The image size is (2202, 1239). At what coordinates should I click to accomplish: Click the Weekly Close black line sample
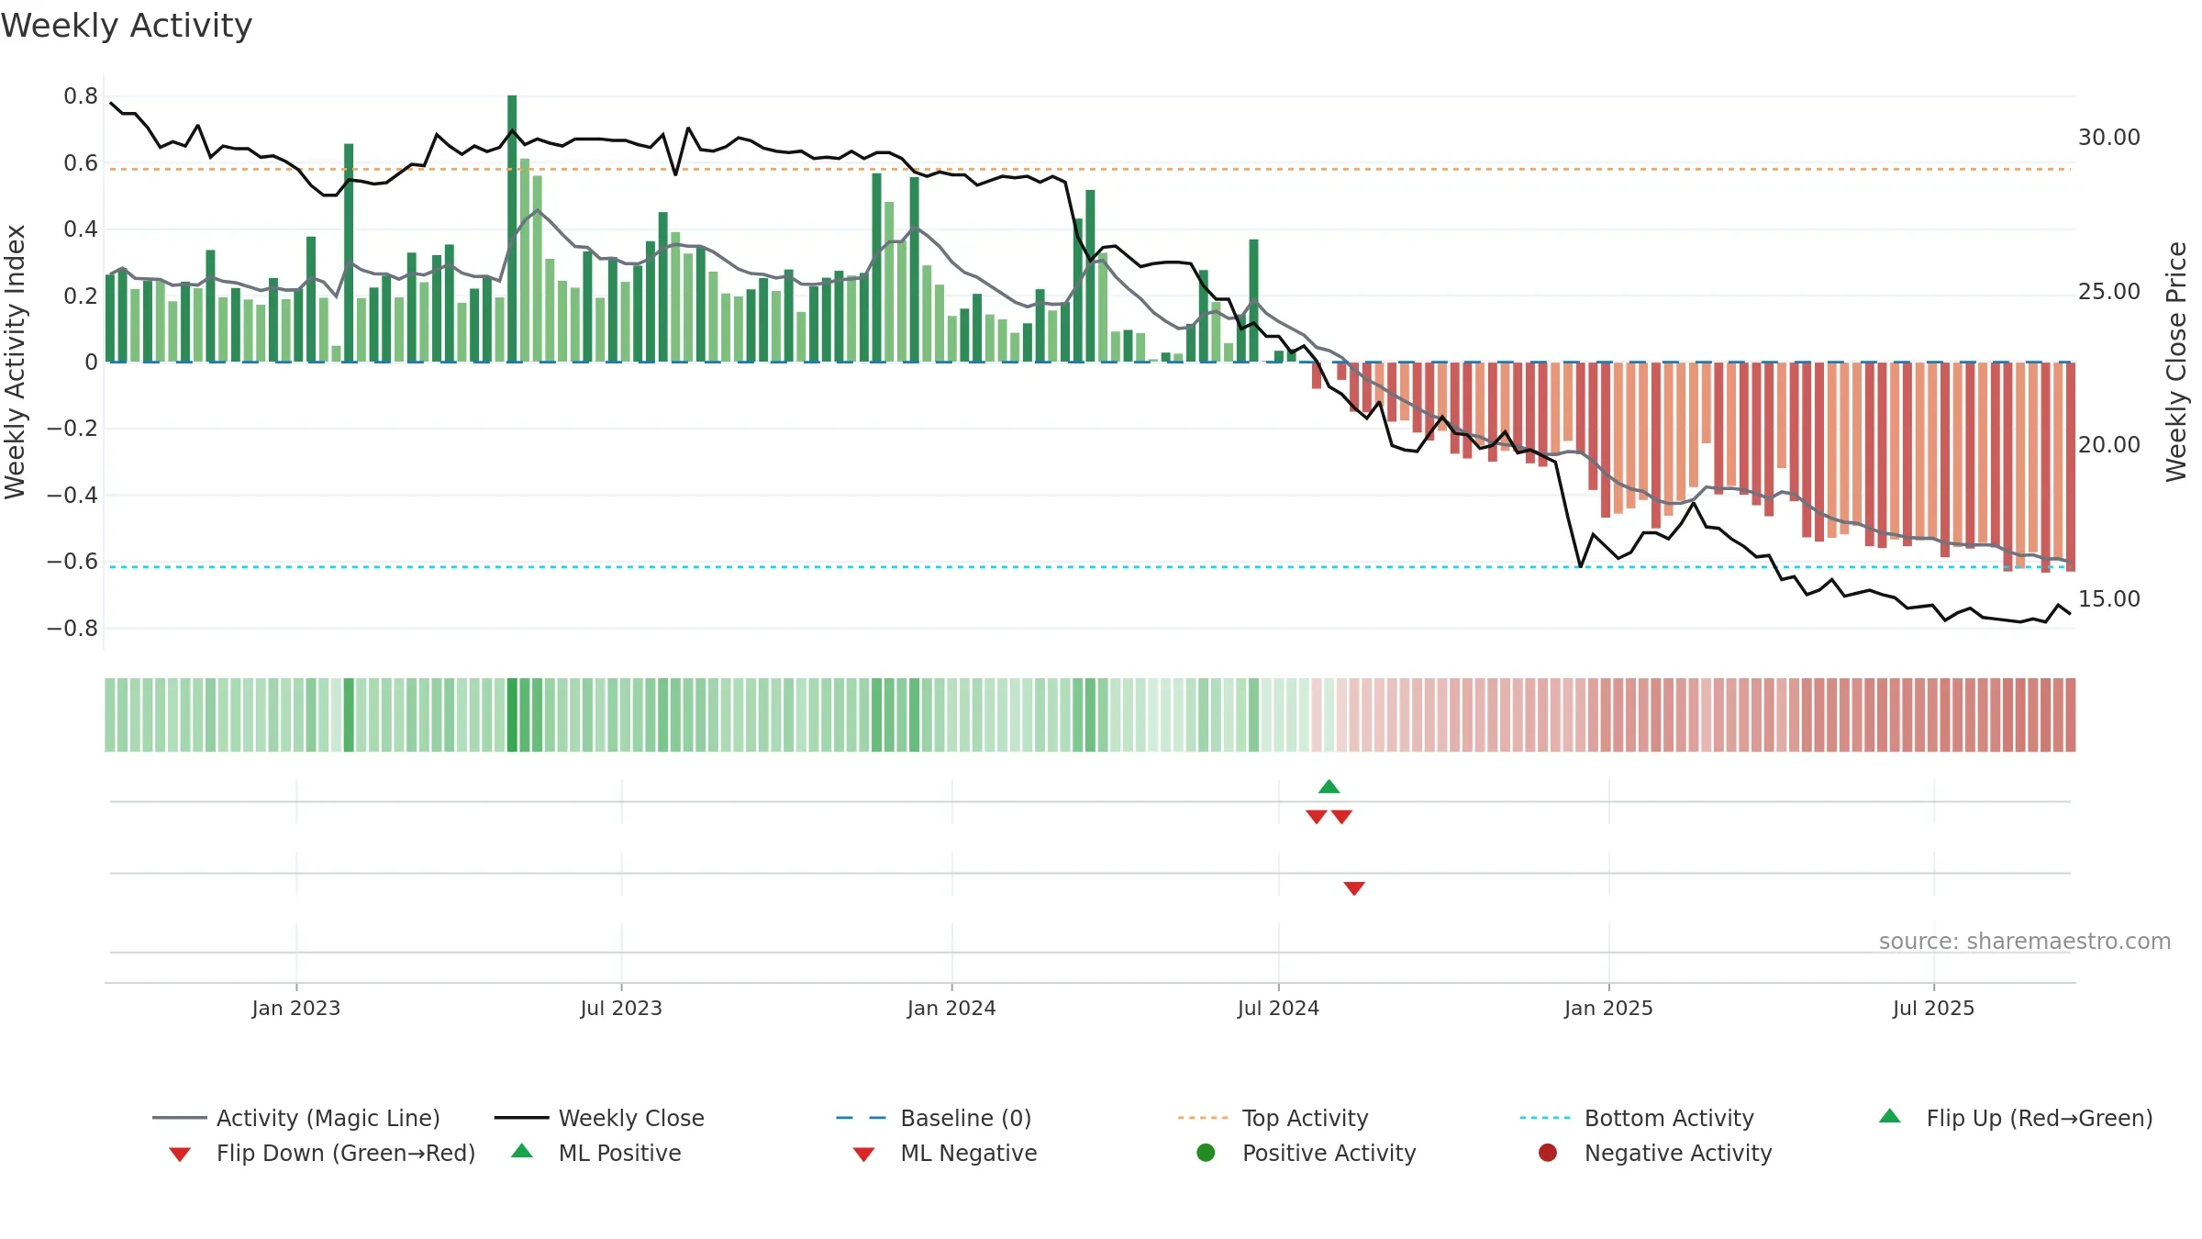point(521,1118)
